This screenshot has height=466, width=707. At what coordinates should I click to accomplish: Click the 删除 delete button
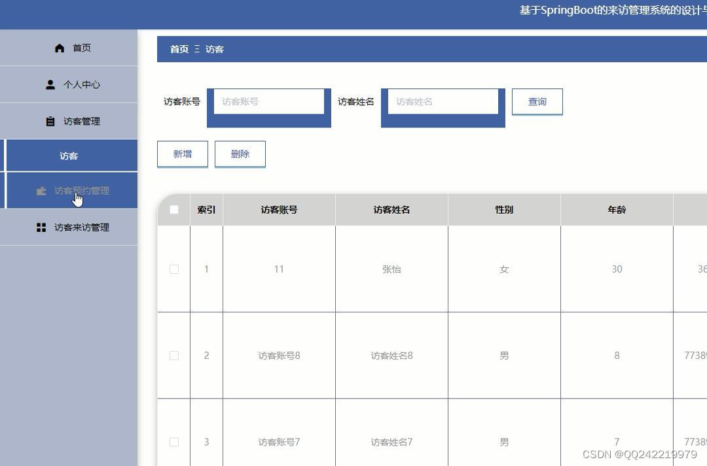tap(240, 154)
